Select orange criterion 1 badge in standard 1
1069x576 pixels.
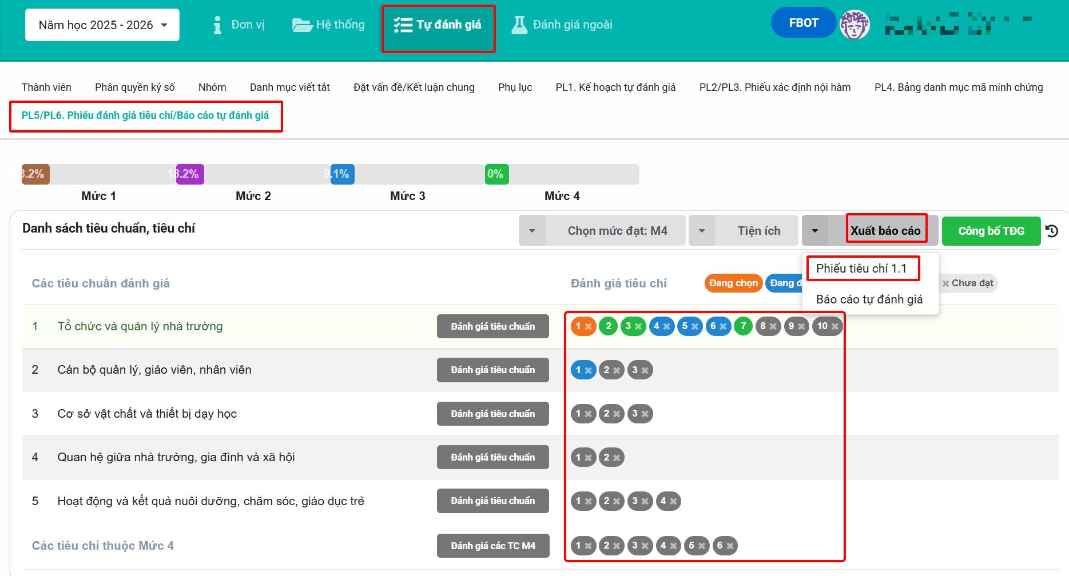point(583,326)
